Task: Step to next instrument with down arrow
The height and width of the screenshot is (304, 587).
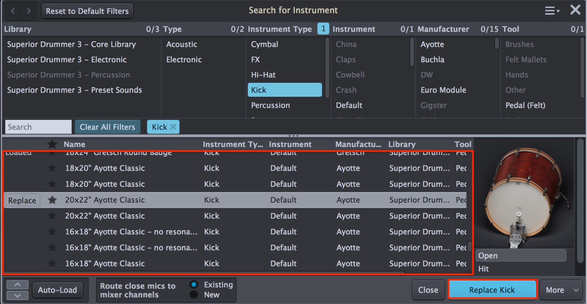Action: pos(18,295)
